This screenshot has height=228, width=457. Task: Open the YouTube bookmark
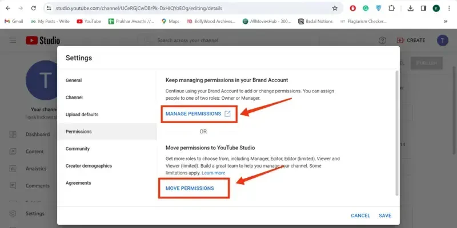[89, 21]
